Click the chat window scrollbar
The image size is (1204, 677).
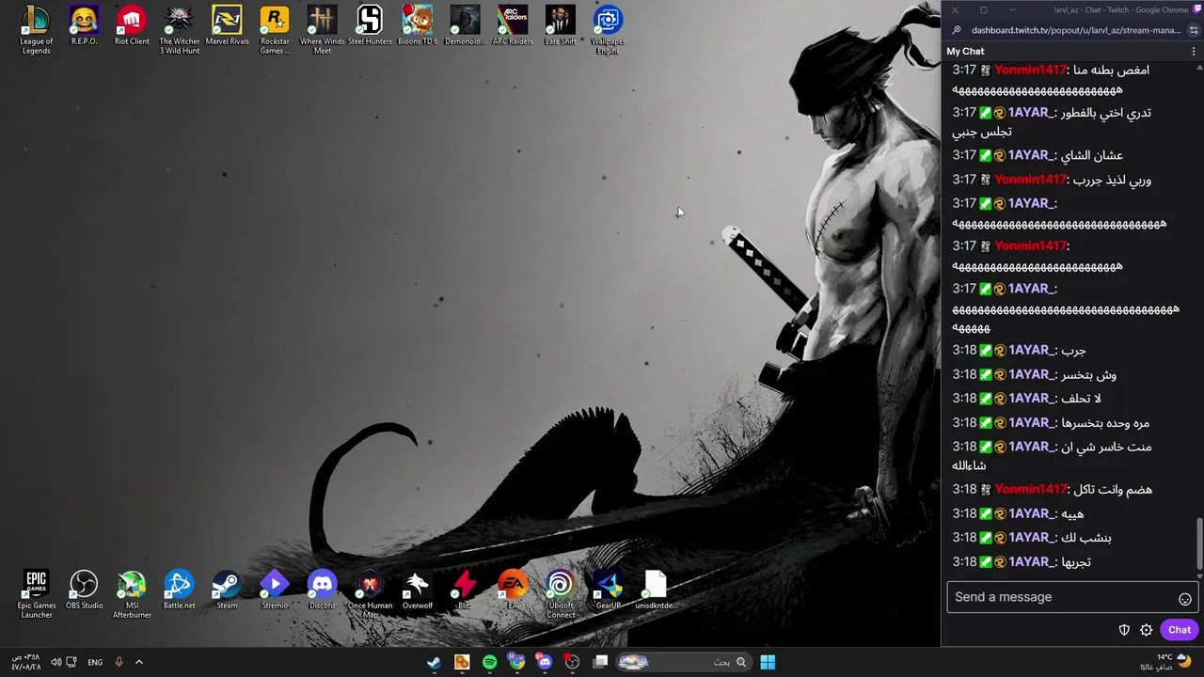click(1199, 543)
